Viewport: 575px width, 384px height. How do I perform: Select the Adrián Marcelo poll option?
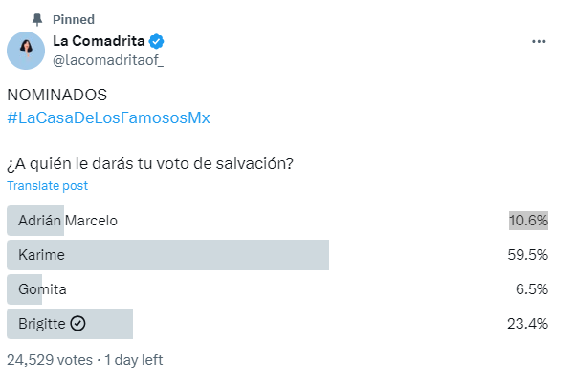pyautogui.click(x=68, y=221)
